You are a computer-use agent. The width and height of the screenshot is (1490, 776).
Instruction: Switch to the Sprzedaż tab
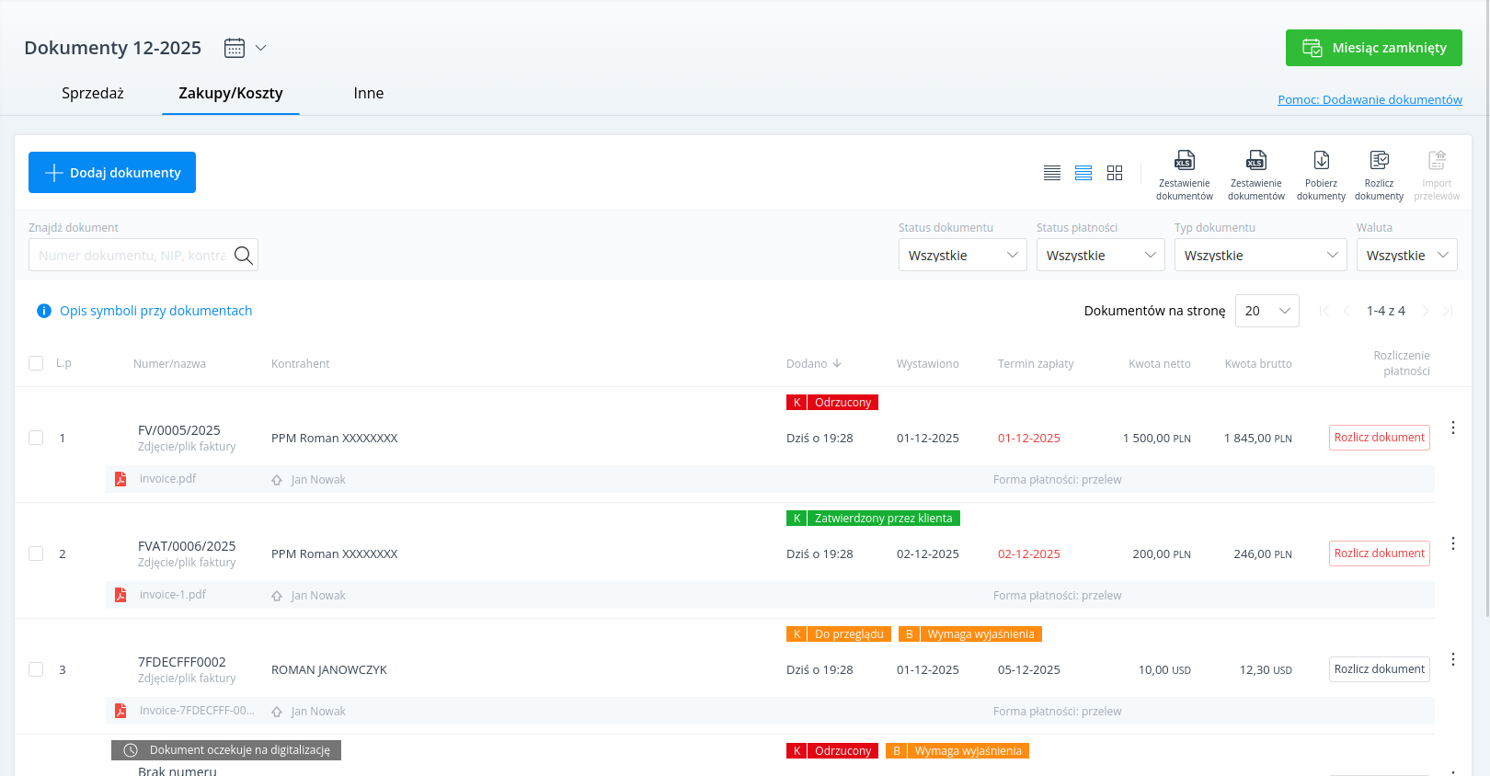pos(93,93)
